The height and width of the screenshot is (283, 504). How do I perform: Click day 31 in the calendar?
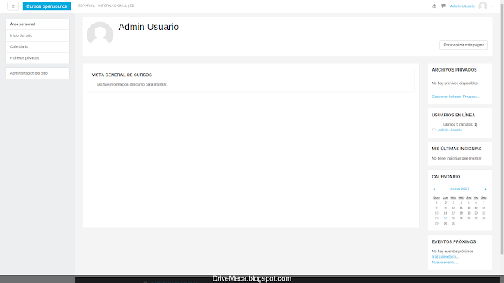coord(454,223)
